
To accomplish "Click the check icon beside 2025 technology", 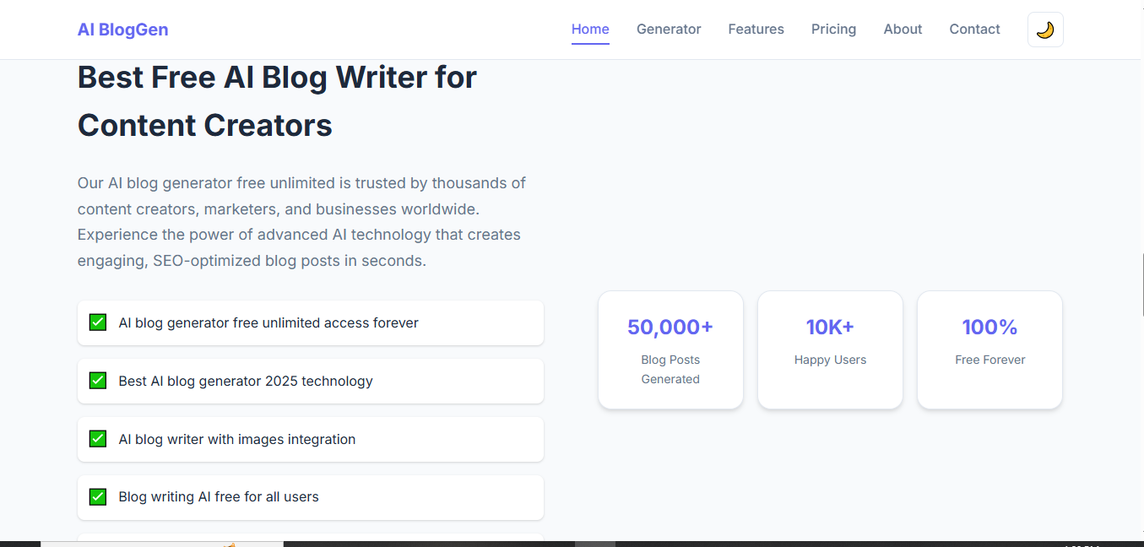I will click(x=98, y=381).
